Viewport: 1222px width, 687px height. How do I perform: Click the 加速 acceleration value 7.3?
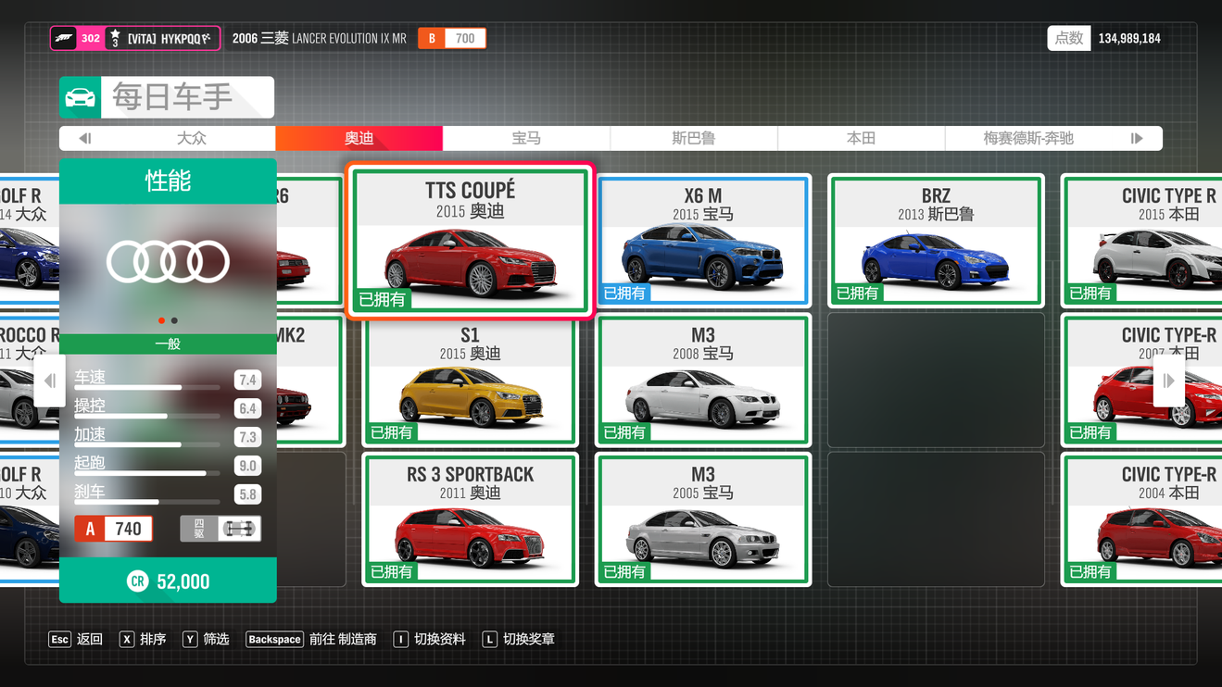[247, 437]
